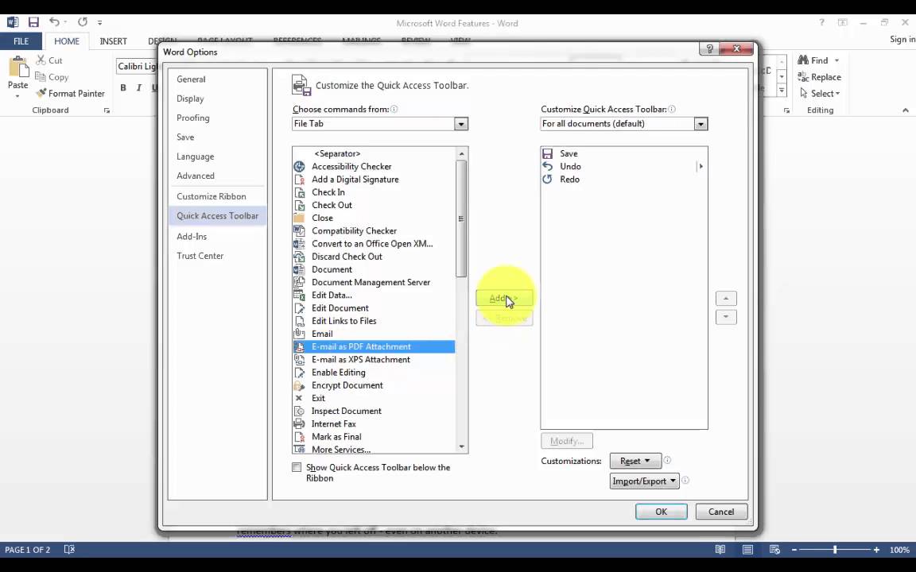
Task: Open the FILE tab
Action: 21,41
